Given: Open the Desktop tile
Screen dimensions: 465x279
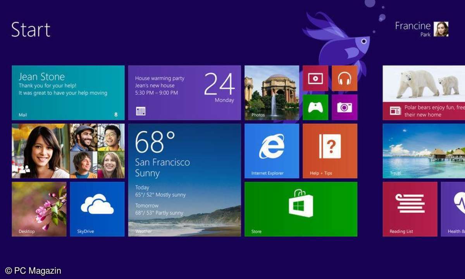Looking at the screenshot, I should (x=39, y=209).
